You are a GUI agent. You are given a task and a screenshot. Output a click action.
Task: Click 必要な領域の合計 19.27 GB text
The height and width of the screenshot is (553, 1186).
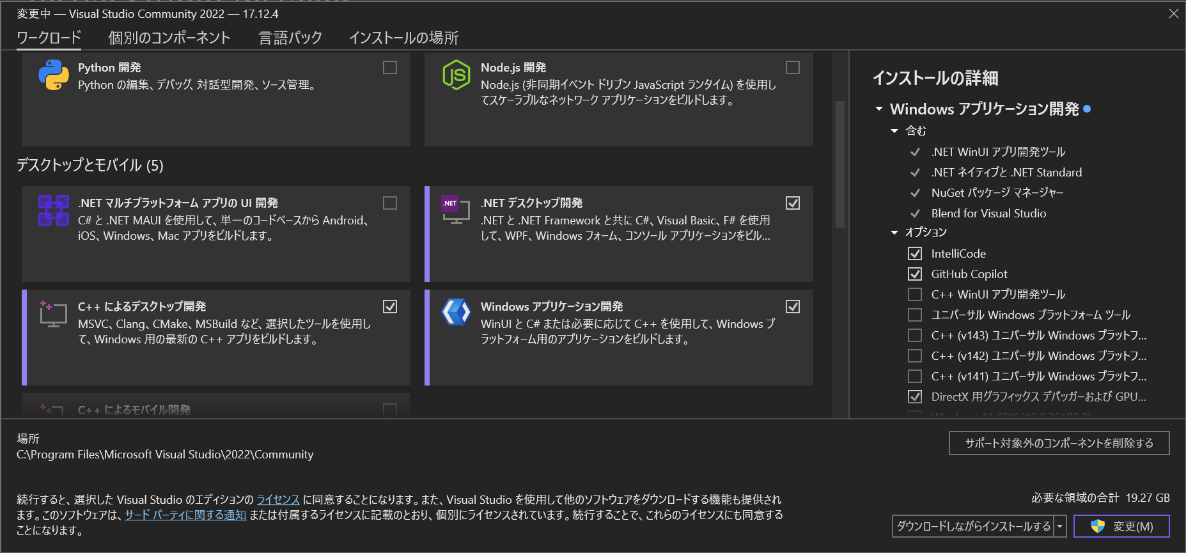pos(1100,498)
